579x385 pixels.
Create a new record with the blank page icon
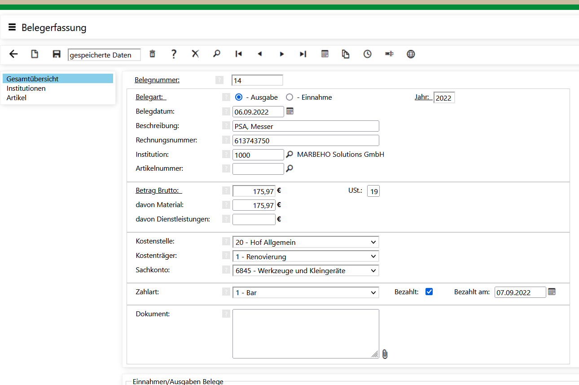click(35, 54)
